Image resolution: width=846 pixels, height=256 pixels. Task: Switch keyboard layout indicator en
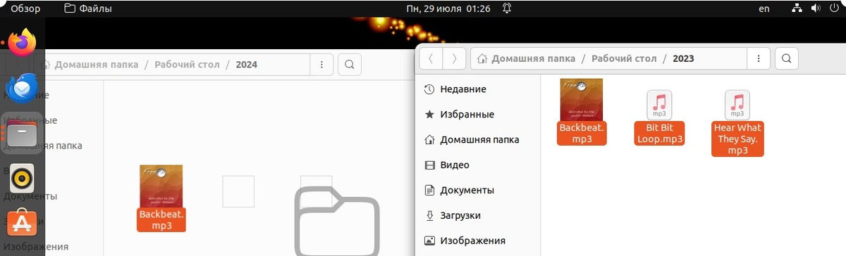click(764, 8)
